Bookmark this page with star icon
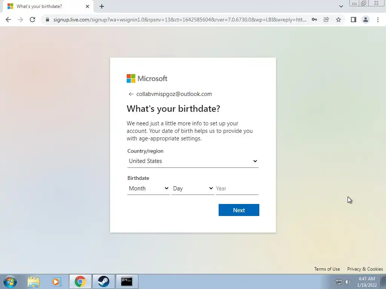The image size is (386, 289). pyautogui.click(x=339, y=20)
